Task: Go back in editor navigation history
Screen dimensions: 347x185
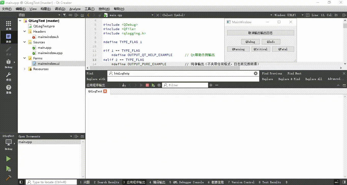Action: pos(88,15)
